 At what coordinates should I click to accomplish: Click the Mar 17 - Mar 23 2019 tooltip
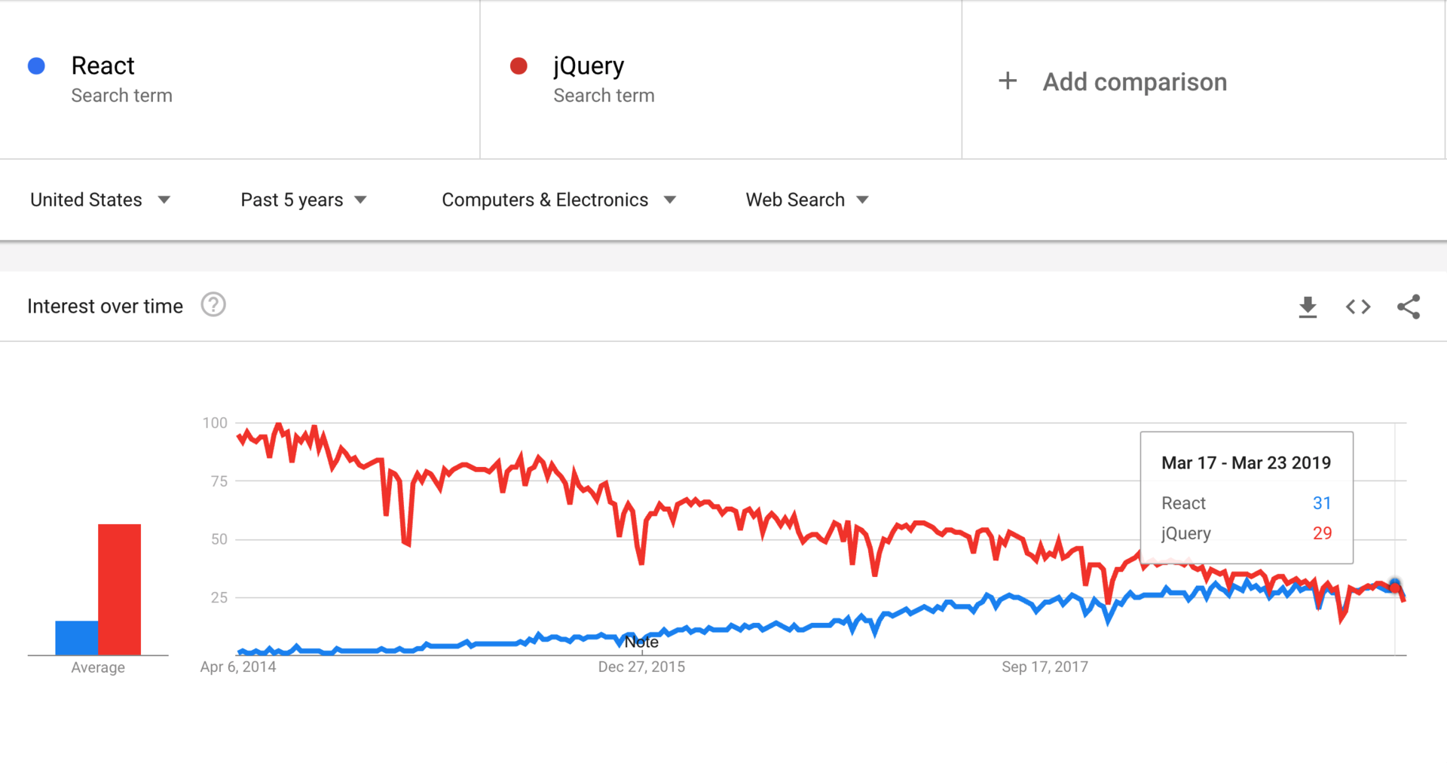click(1247, 497)
